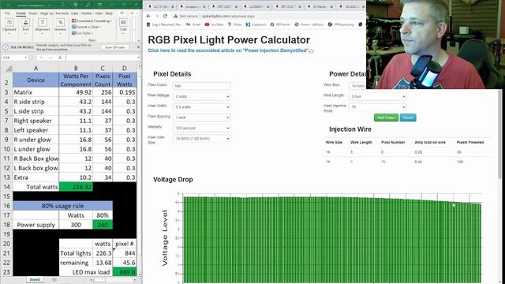Expand the Excel formula bar
505x284 pixels.
[138, 58]
